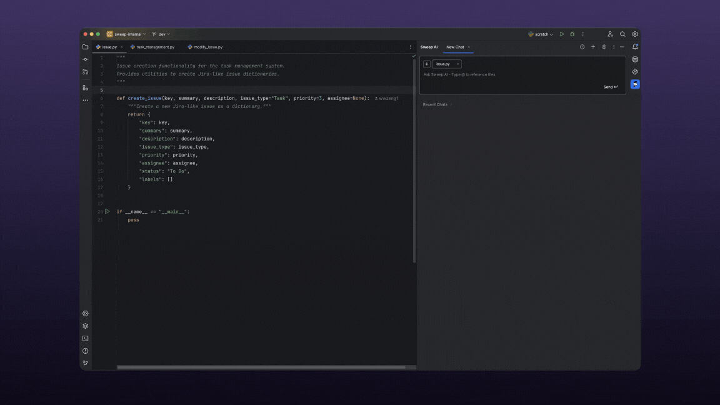This screenshot has height=405, width=720.
Task: Open the sweep-internal project dropdown
Action: [x=126, y=34]
